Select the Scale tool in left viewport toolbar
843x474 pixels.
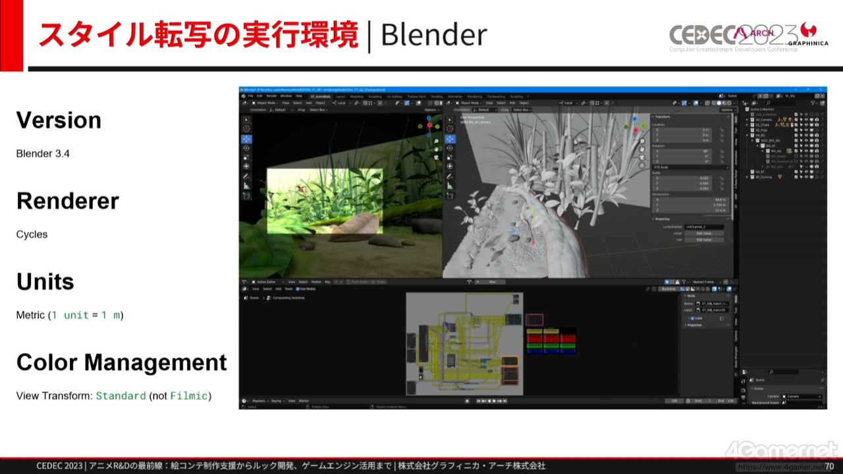pyautogui.click(x=246, y=157)
